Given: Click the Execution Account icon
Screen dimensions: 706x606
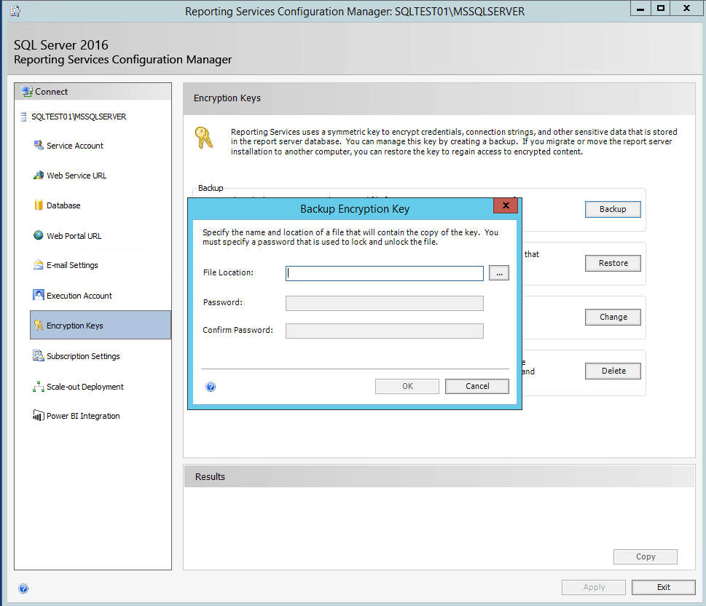Looking at the screenshot, I should pyautogui.click(x=39, y=295).
